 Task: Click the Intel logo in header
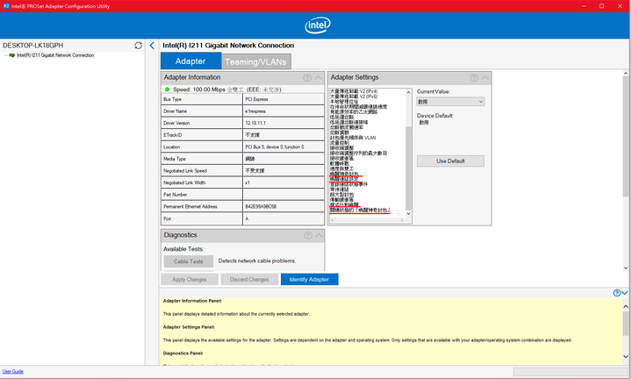pyautogui.click(x=318, y=25)
